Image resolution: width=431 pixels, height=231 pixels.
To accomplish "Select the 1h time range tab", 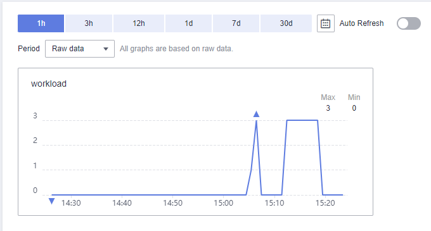I will [41, 23].
